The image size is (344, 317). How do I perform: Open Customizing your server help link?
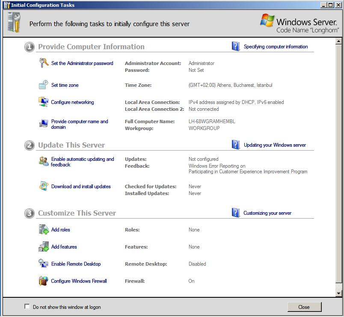coord(267,213)
